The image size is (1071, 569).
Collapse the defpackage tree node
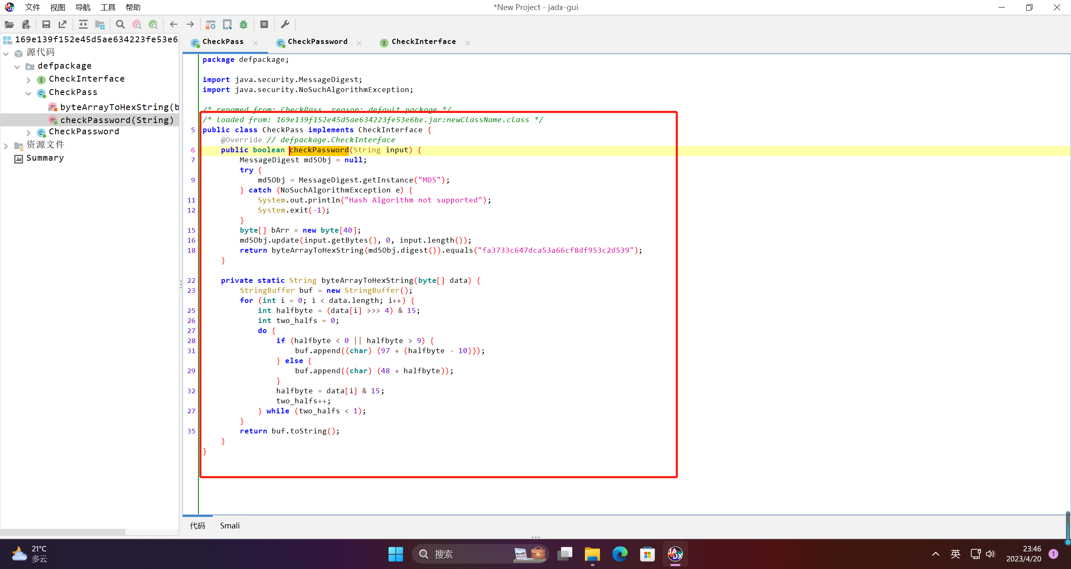click(17, 67)
